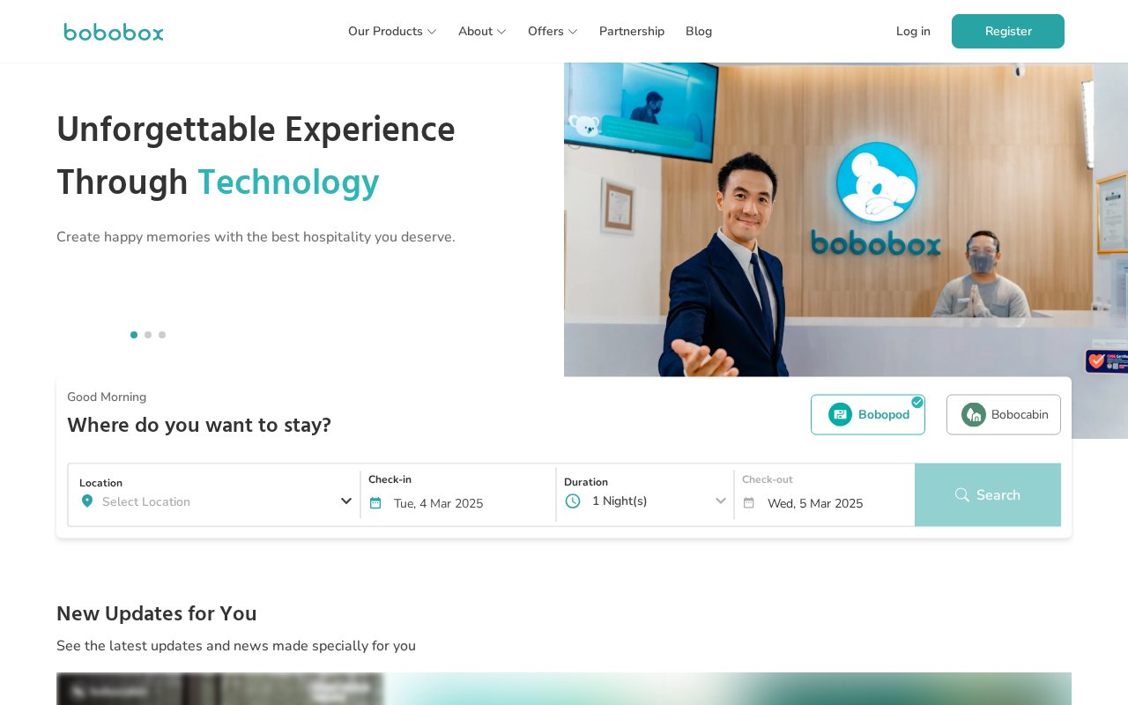Go to first carousel slide dot
Viewport: 1128px width, 705px height.
(134, 335)
